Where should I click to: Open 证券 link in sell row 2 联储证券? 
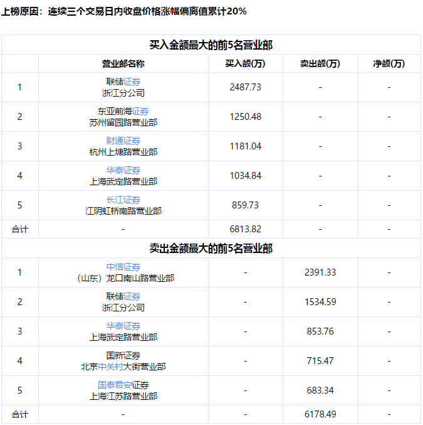click(x=132, y=296)
